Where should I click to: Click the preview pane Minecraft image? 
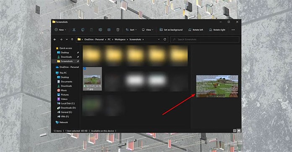pos(217,86)
